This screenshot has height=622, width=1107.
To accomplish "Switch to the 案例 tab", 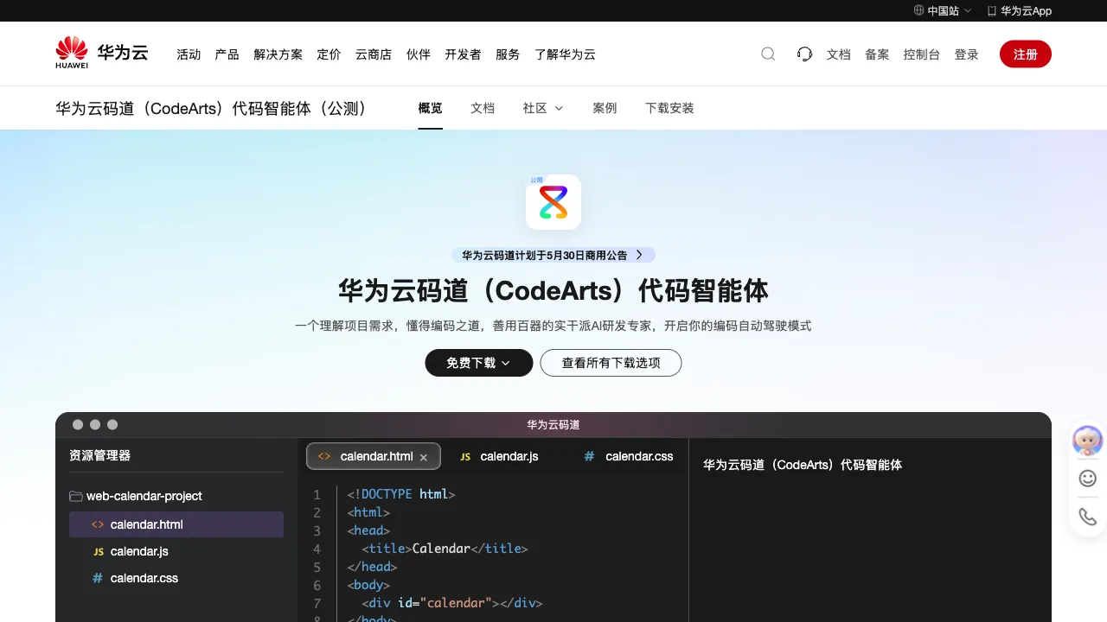I will click(x=605, y=108).
